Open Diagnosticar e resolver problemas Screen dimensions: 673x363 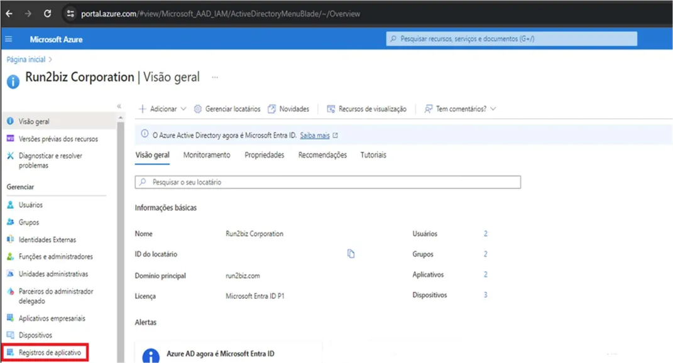(50, 161)
